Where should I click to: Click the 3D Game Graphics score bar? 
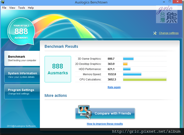pos(128,59)
